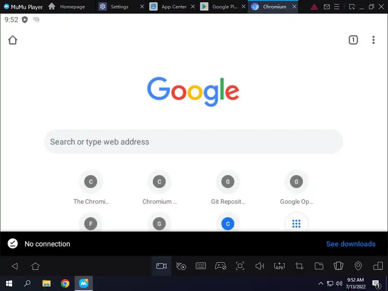Click the window resize mode icon
Viewport: 388px width, 291px height.
click(352, 7)
